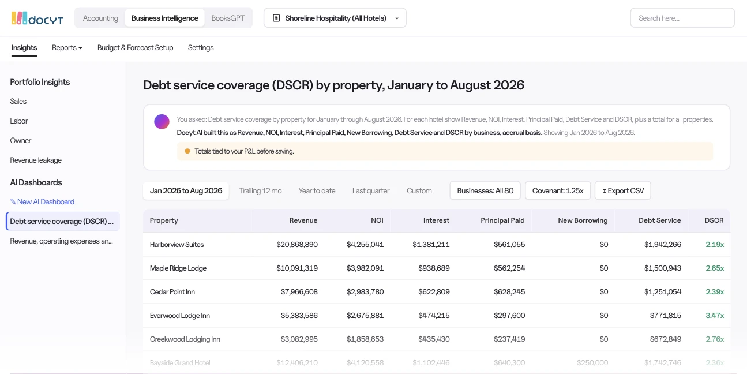Click the Docyt logo
The width and height of the screenshot is (747, 374).
tap(37, 18)
